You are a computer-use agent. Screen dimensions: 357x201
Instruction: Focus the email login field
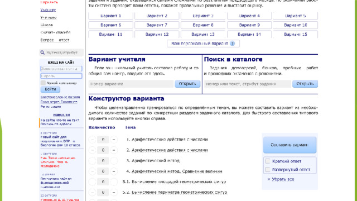coord(61,69)
